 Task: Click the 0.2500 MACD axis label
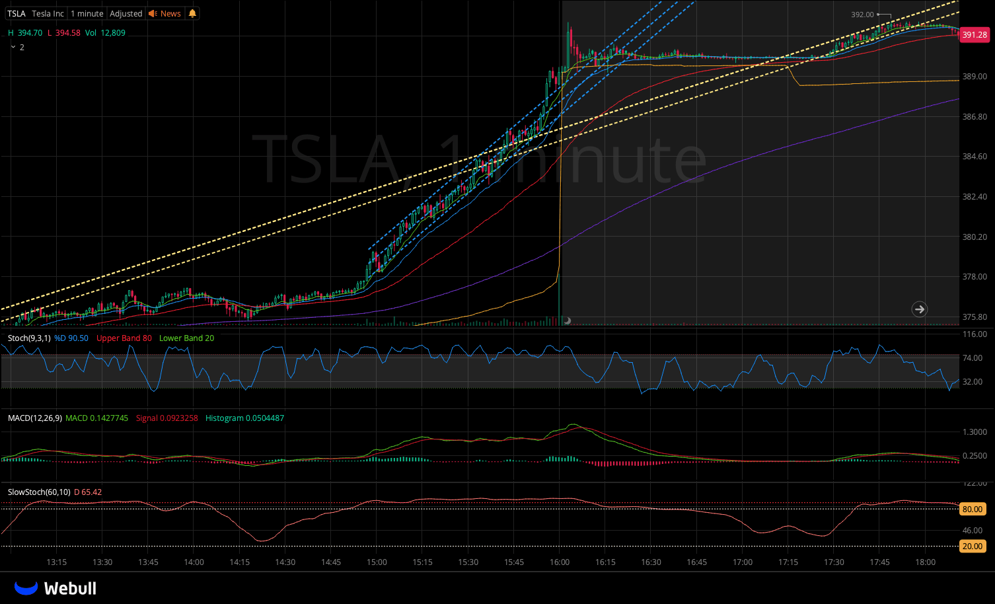975,456
